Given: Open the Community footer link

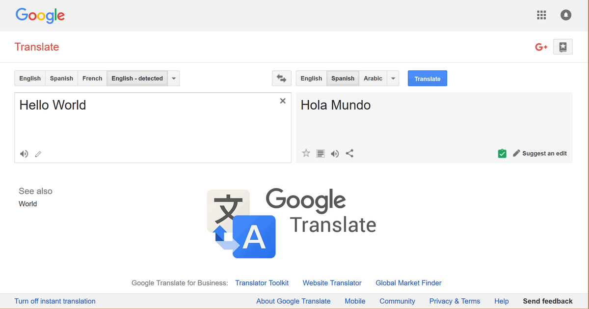Looking at the screenshot, I should click(398, 301).
